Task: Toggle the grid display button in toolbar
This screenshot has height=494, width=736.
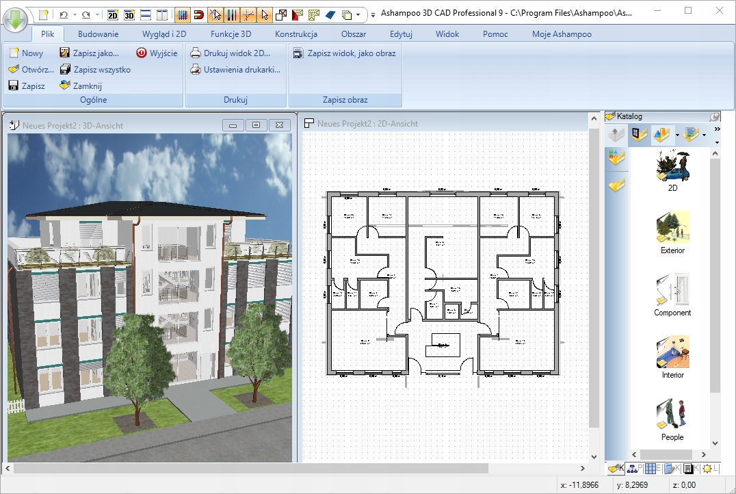Action: (183, 14)
